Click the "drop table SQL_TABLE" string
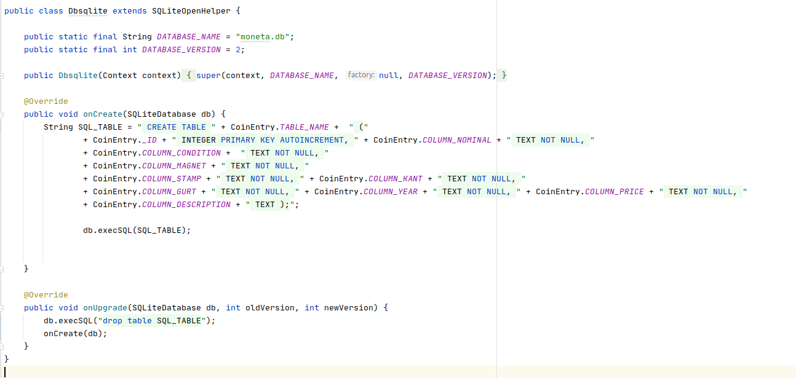The image size is (796, 378). pyautogui.click(x=152, y=321)
